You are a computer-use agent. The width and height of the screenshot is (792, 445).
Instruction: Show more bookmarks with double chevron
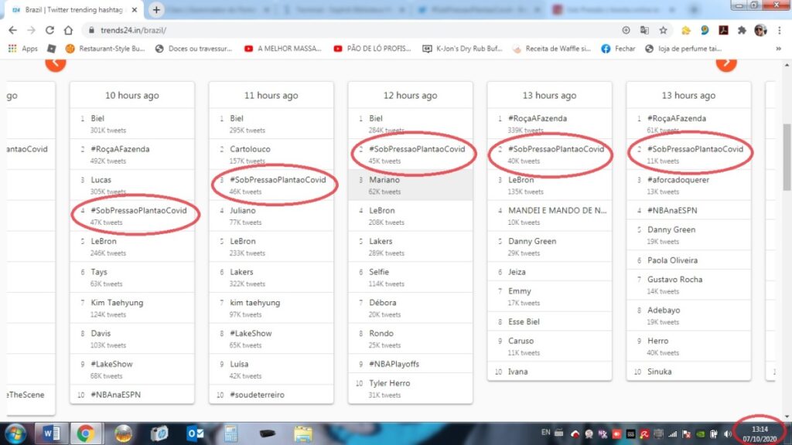click(778, 49)
